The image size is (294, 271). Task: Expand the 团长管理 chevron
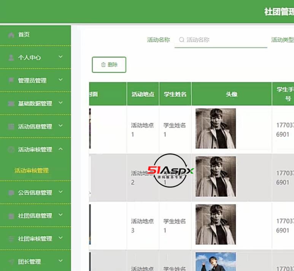(60, 260)
